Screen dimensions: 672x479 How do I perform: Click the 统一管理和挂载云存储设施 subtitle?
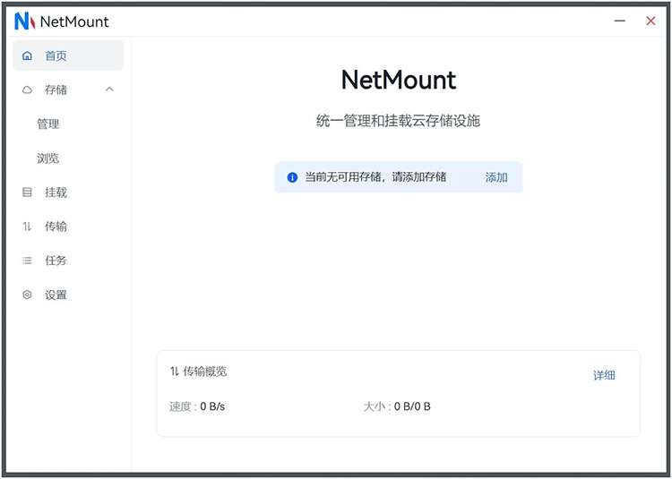click(399, 121)
